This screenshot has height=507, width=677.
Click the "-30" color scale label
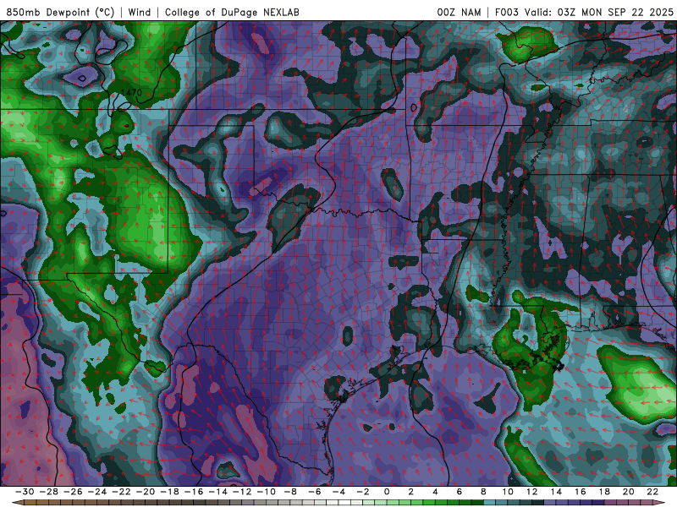tap(25, 492)
